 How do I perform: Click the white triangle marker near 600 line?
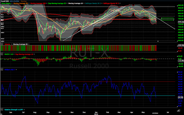tap(158, 41)
